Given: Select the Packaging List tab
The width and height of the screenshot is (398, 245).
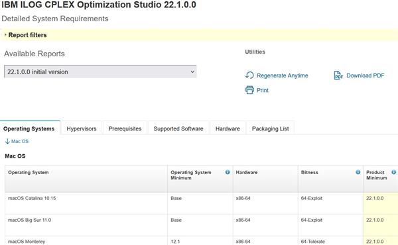Looking at the screenshot, I should click(x=271, y=128).
